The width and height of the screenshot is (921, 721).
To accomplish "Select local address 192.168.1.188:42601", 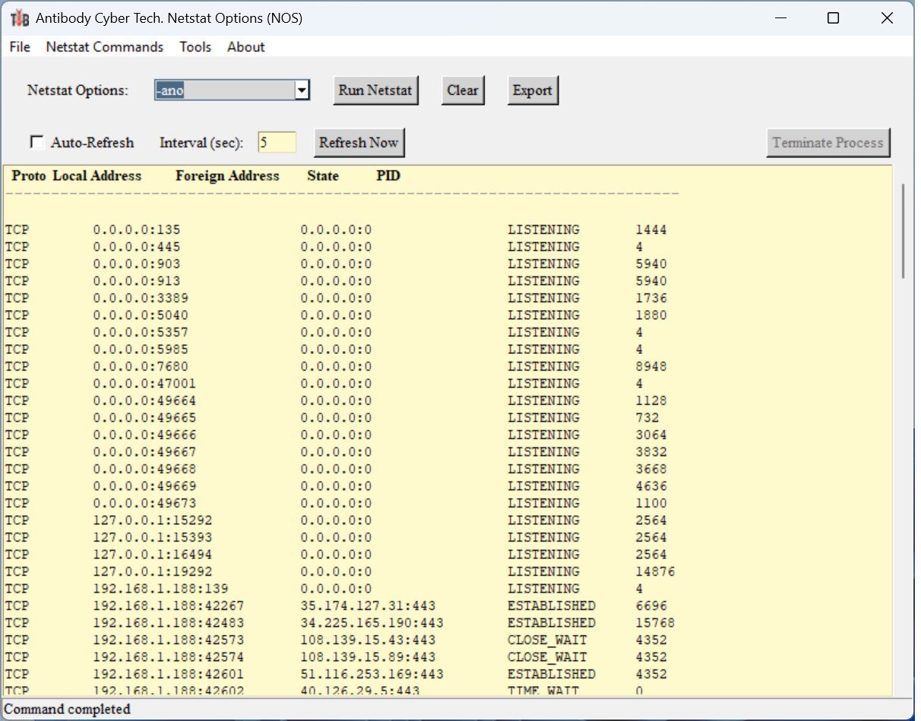I will (169, 674).
